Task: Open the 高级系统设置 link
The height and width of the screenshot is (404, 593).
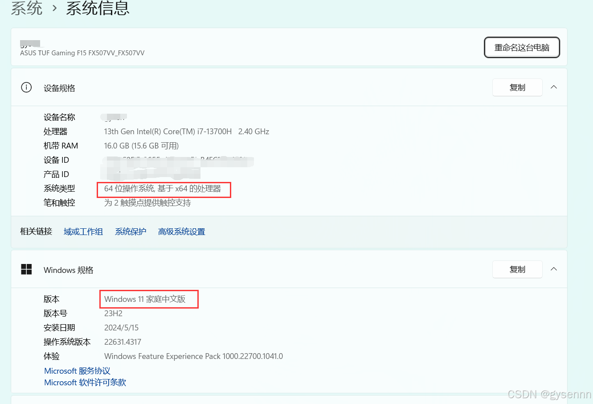Action: tap(181, 231)
